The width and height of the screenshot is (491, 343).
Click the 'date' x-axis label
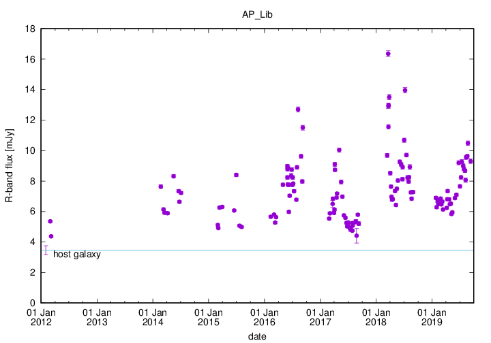[257, 336]
